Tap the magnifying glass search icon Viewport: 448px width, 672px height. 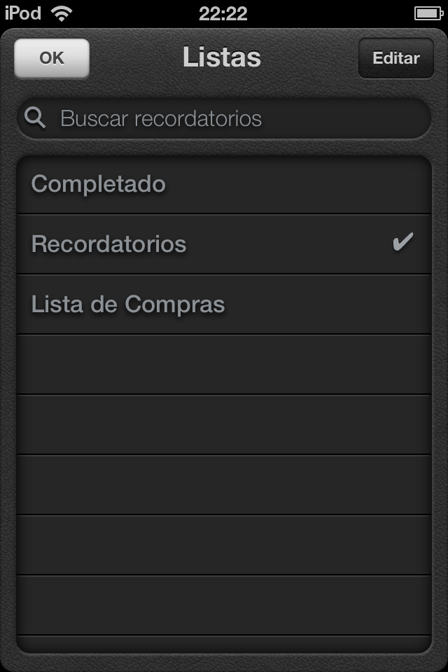(x=35, y=118)
